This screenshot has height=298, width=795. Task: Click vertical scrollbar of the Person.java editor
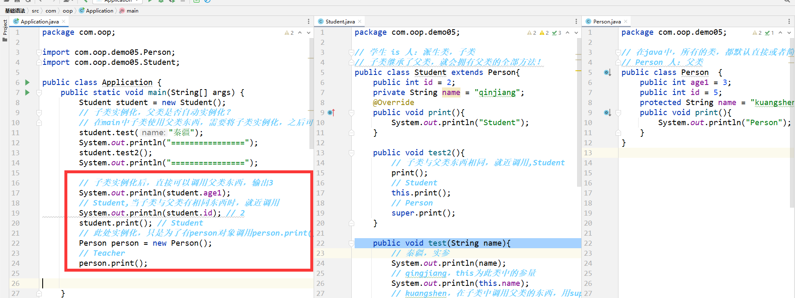pyautogui.click(x=792, y=123)
